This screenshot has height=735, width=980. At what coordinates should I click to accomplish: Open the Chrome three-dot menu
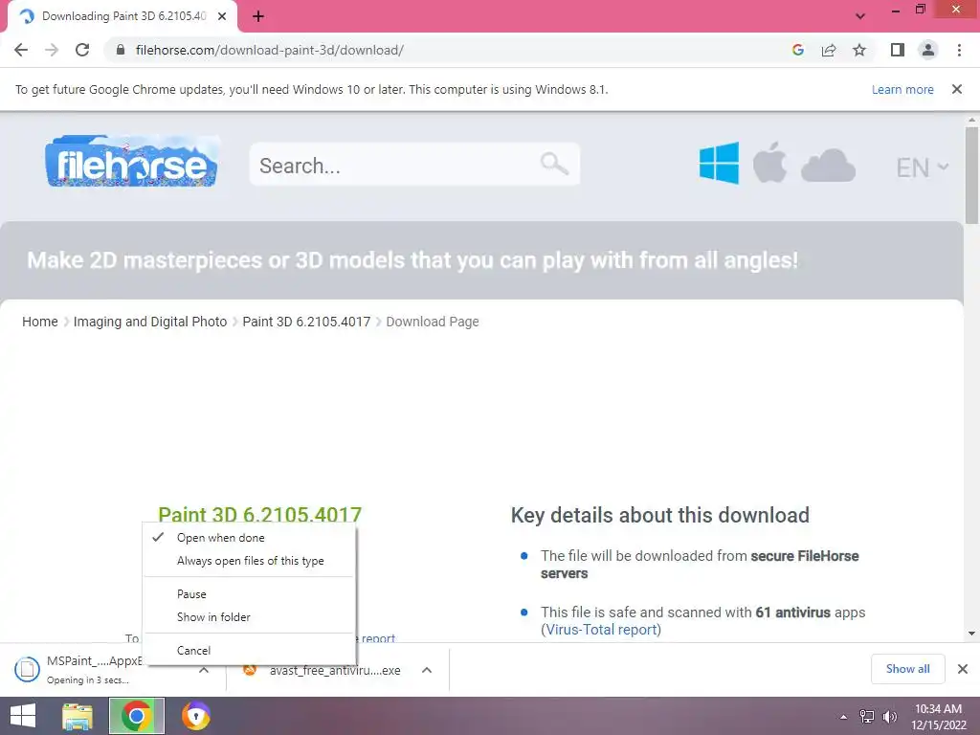pyautogui.click(x=959, y=50)
